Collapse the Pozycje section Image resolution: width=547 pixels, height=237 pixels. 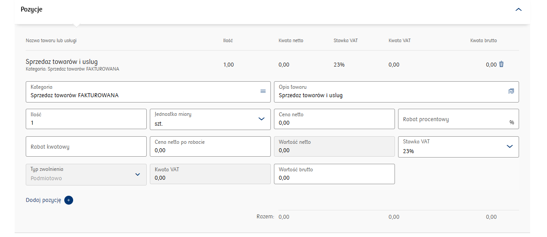pyautogui.click(x=519, y=9)
